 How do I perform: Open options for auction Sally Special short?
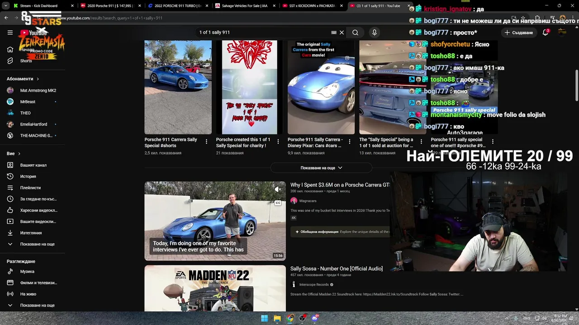click(421, 142)
